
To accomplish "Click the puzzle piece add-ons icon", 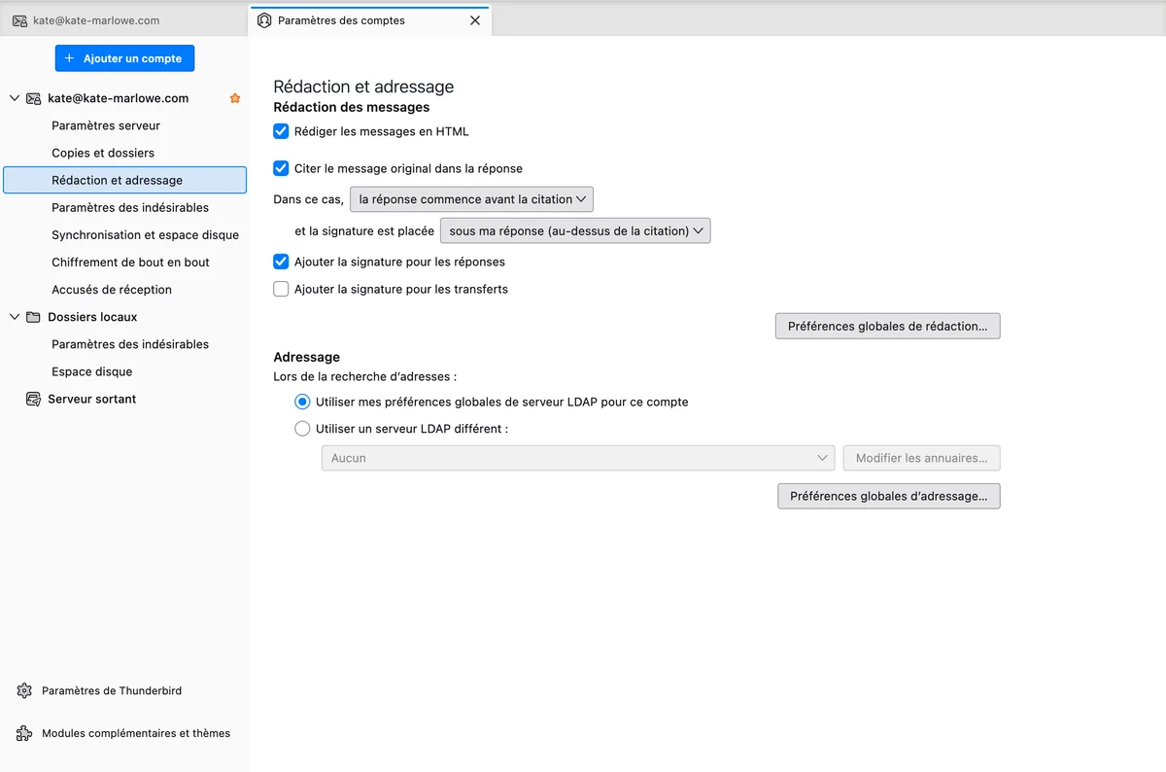I will [x=24, y=733].
